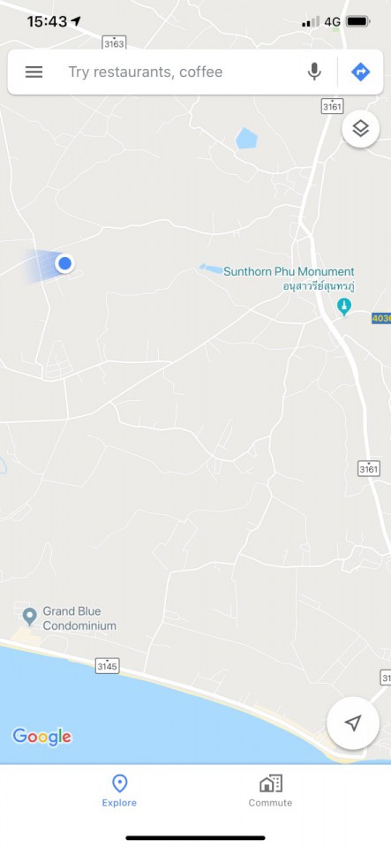Switch to the Explore tab
Viewport: 391px width, 848px height.
(x=119, y=791)
